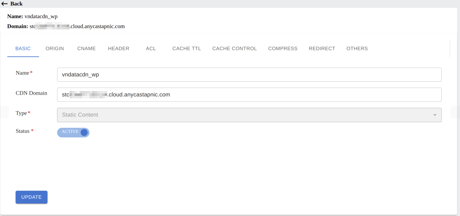Screen dimensions: 460x216
Task: Switch to the ORIGIN tab
Action: click(x=55, y=49)
